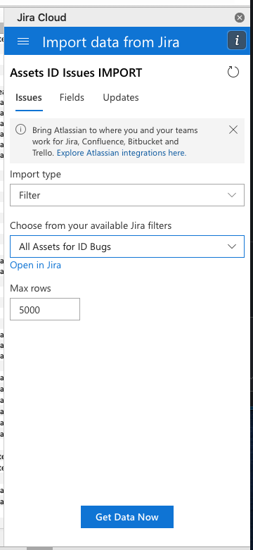The height and width of the screenshot is (550, 253).
Task: Click the info icon in the banner
Action: tap(20, 130)
